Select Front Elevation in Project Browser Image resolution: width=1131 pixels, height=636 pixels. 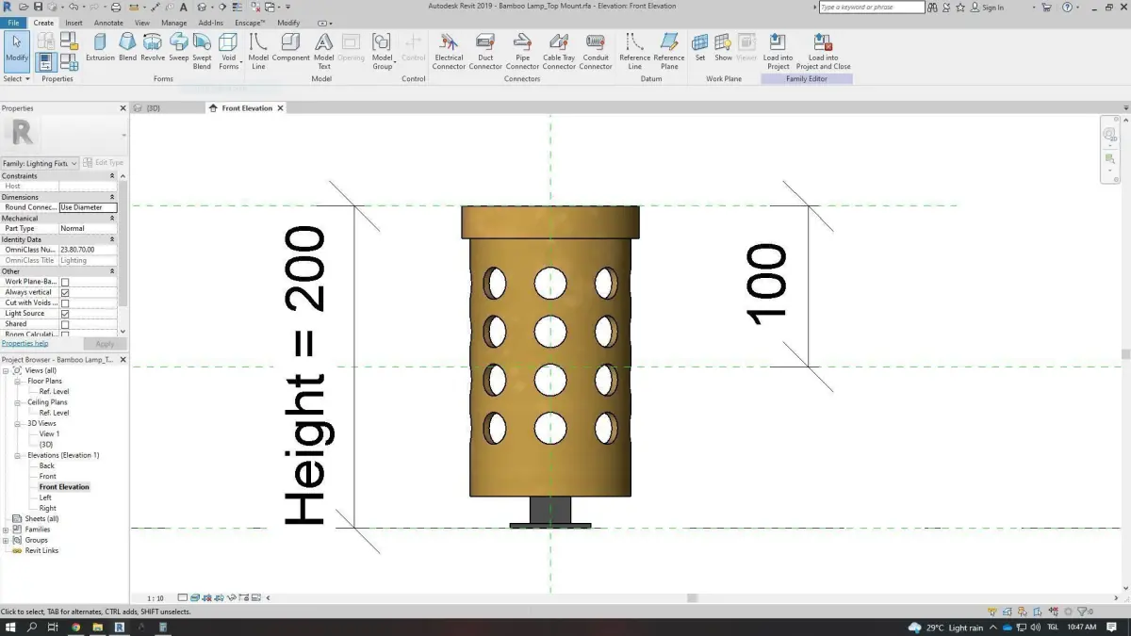(x=64, y=487)
